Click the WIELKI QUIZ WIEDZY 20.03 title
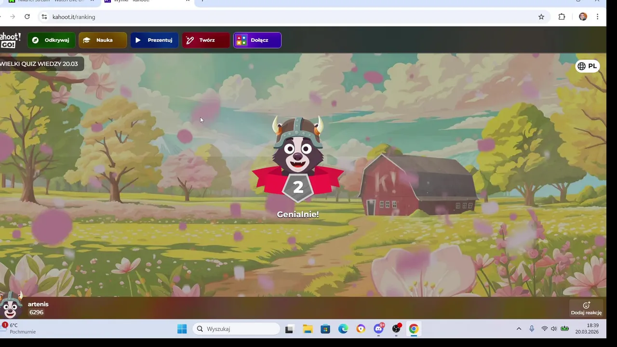Screen dimensions: 617x347 pyautogui.click(x=40, y=64)
